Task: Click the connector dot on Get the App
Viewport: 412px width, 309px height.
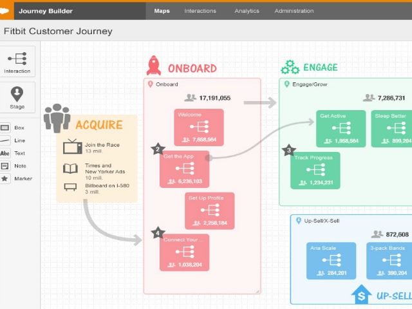Action: click(209, 158)
